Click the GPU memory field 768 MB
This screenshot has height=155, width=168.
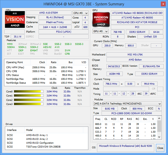tap(118, 32)
